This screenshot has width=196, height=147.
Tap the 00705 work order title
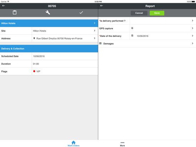(52, 6)
